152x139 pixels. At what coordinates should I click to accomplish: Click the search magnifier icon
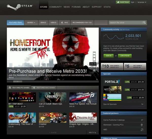point(144,22)
